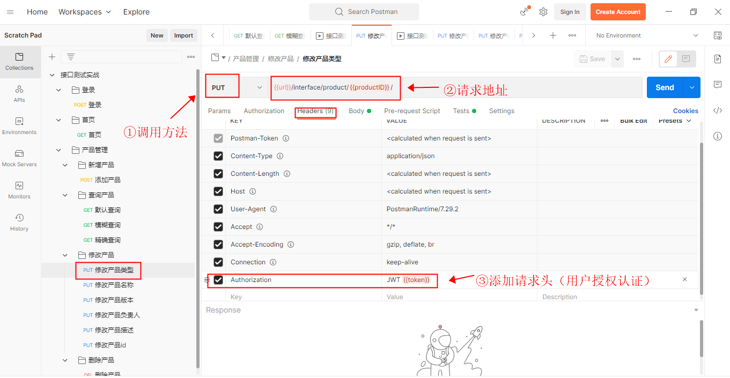Open the Collections sidebar panel

[x=19, y=62]
